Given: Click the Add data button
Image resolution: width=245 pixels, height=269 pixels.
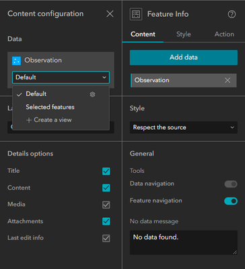Looking at the screenshot, I should (184, 57).
